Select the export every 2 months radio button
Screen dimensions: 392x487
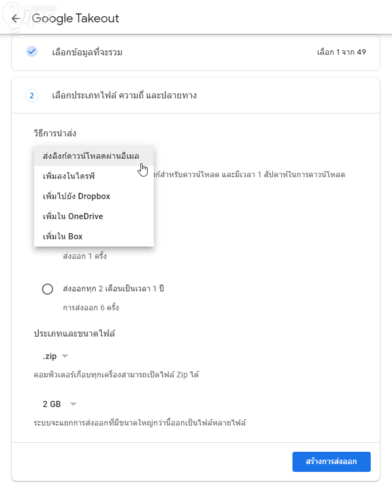click(x=48, y=289)
